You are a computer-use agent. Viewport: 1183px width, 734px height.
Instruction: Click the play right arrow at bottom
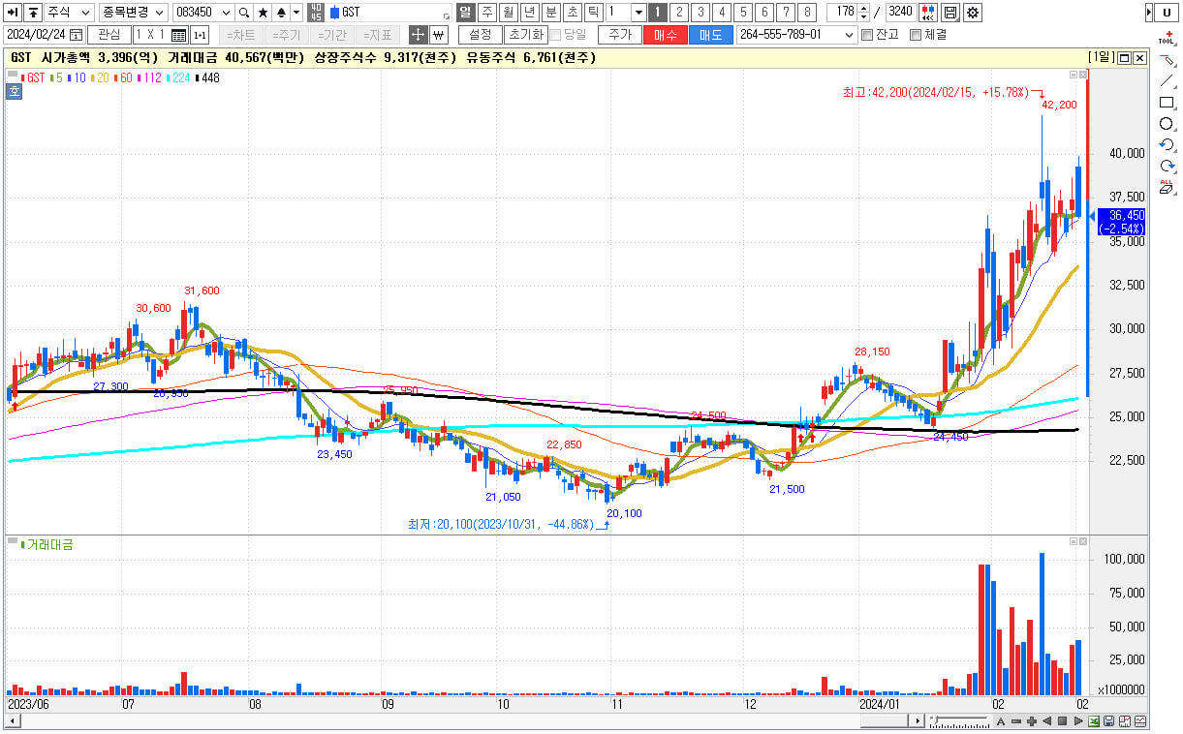pyautogui.click(x=1077, y=721)
